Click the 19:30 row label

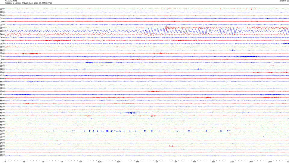pyautogui.click(x=2, y=131)
